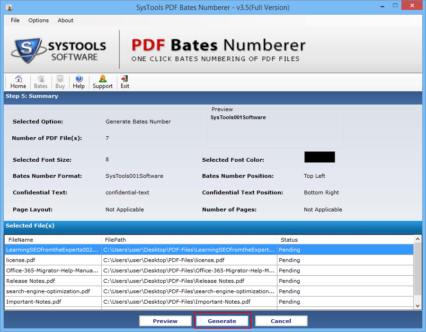Click the Bates Number Format value
Image resolution: width=426 pixels, height=332 pixels.
134,176
